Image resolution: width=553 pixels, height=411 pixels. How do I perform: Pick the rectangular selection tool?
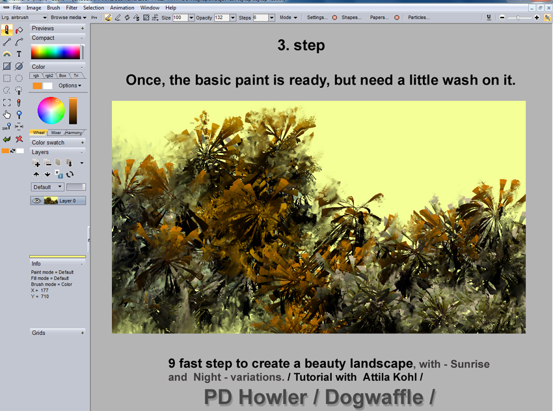(7, 78)
